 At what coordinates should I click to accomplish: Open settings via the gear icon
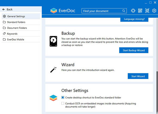coord(154,11)
